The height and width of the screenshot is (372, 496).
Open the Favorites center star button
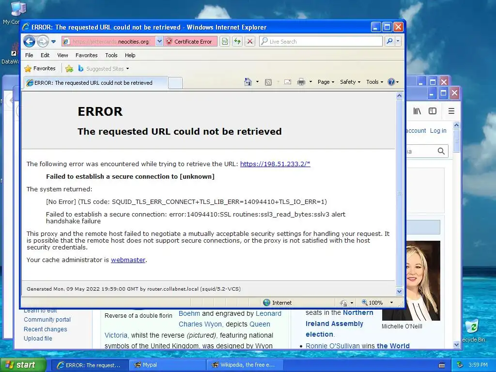(x=40, y=68)
